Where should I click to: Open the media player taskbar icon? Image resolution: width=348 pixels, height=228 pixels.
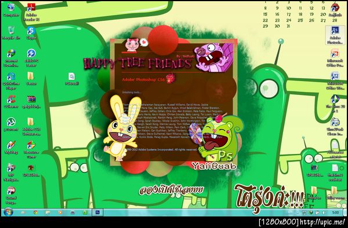[60, 212]
